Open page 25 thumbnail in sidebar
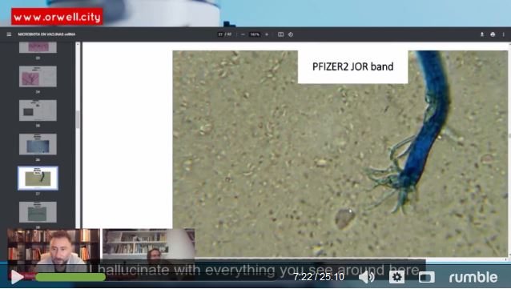This screenshot has width=511, height=289. pyautogui.click(x=38, y=110)
